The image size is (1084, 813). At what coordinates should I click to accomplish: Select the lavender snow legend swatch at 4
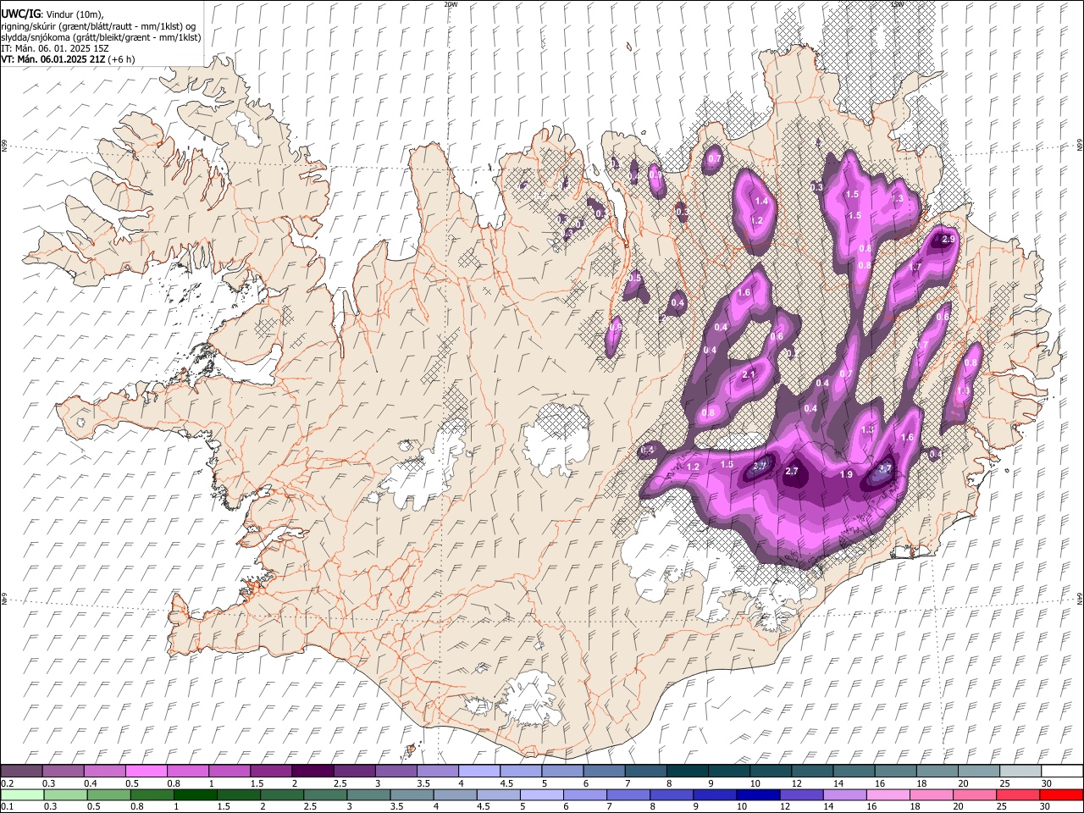(478, 772)
